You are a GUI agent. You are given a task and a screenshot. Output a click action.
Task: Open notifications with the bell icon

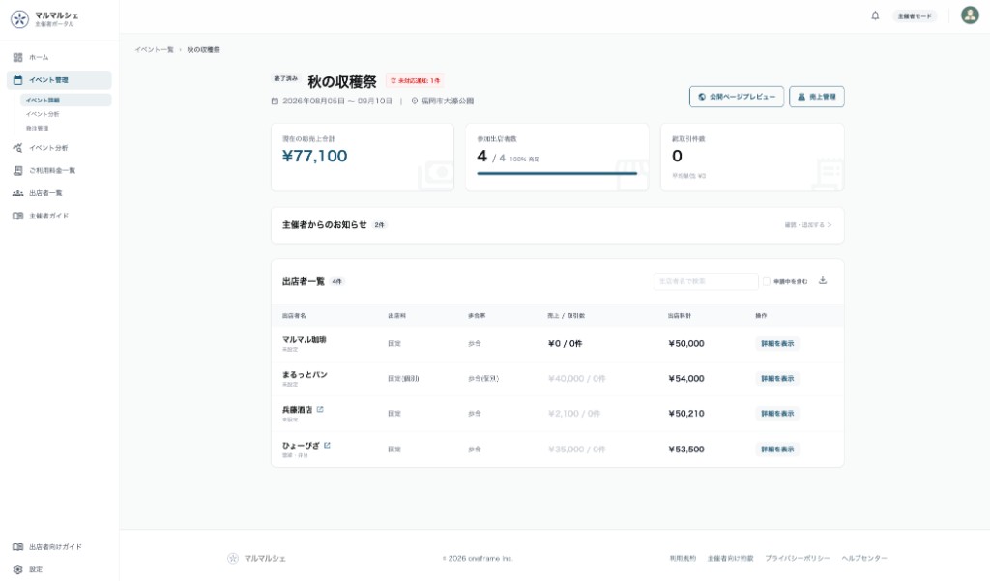[x=875, y=15]
